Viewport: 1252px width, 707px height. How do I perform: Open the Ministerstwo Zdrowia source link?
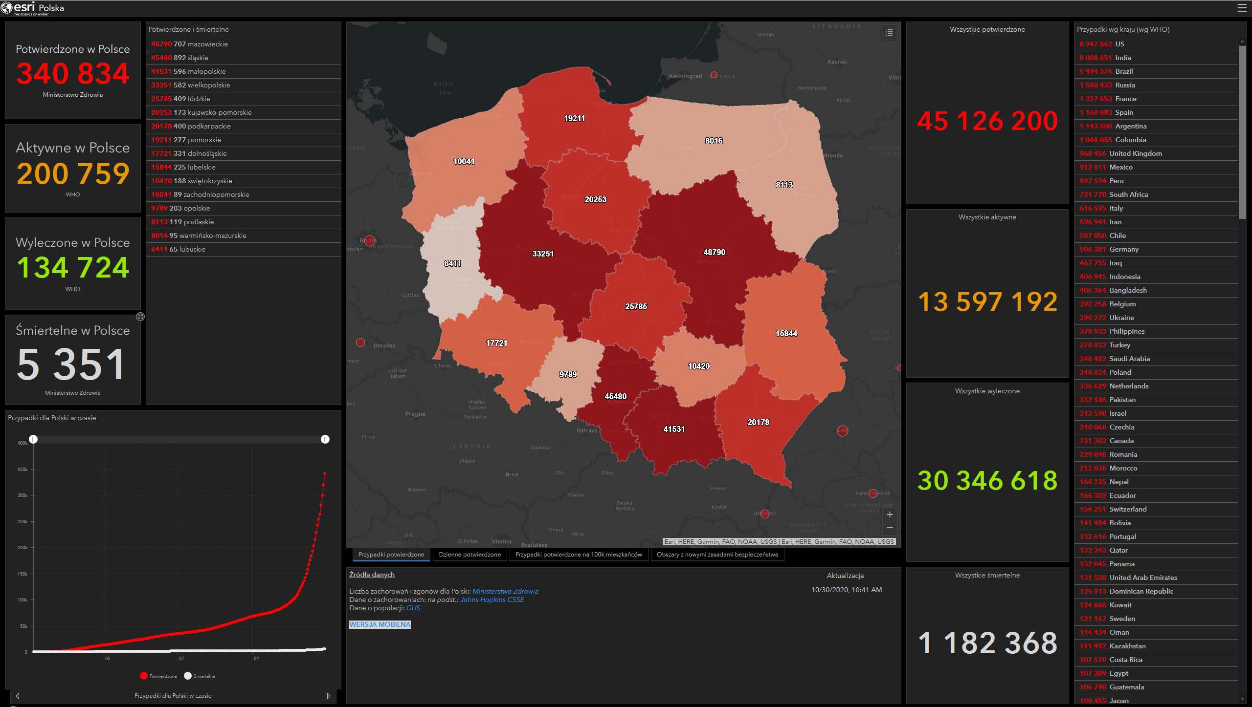pos(505,591)
